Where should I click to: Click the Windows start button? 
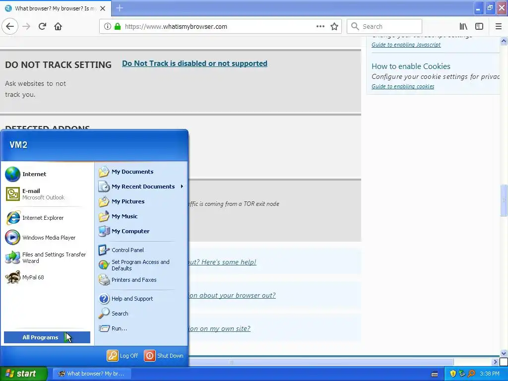pos(24,374)
